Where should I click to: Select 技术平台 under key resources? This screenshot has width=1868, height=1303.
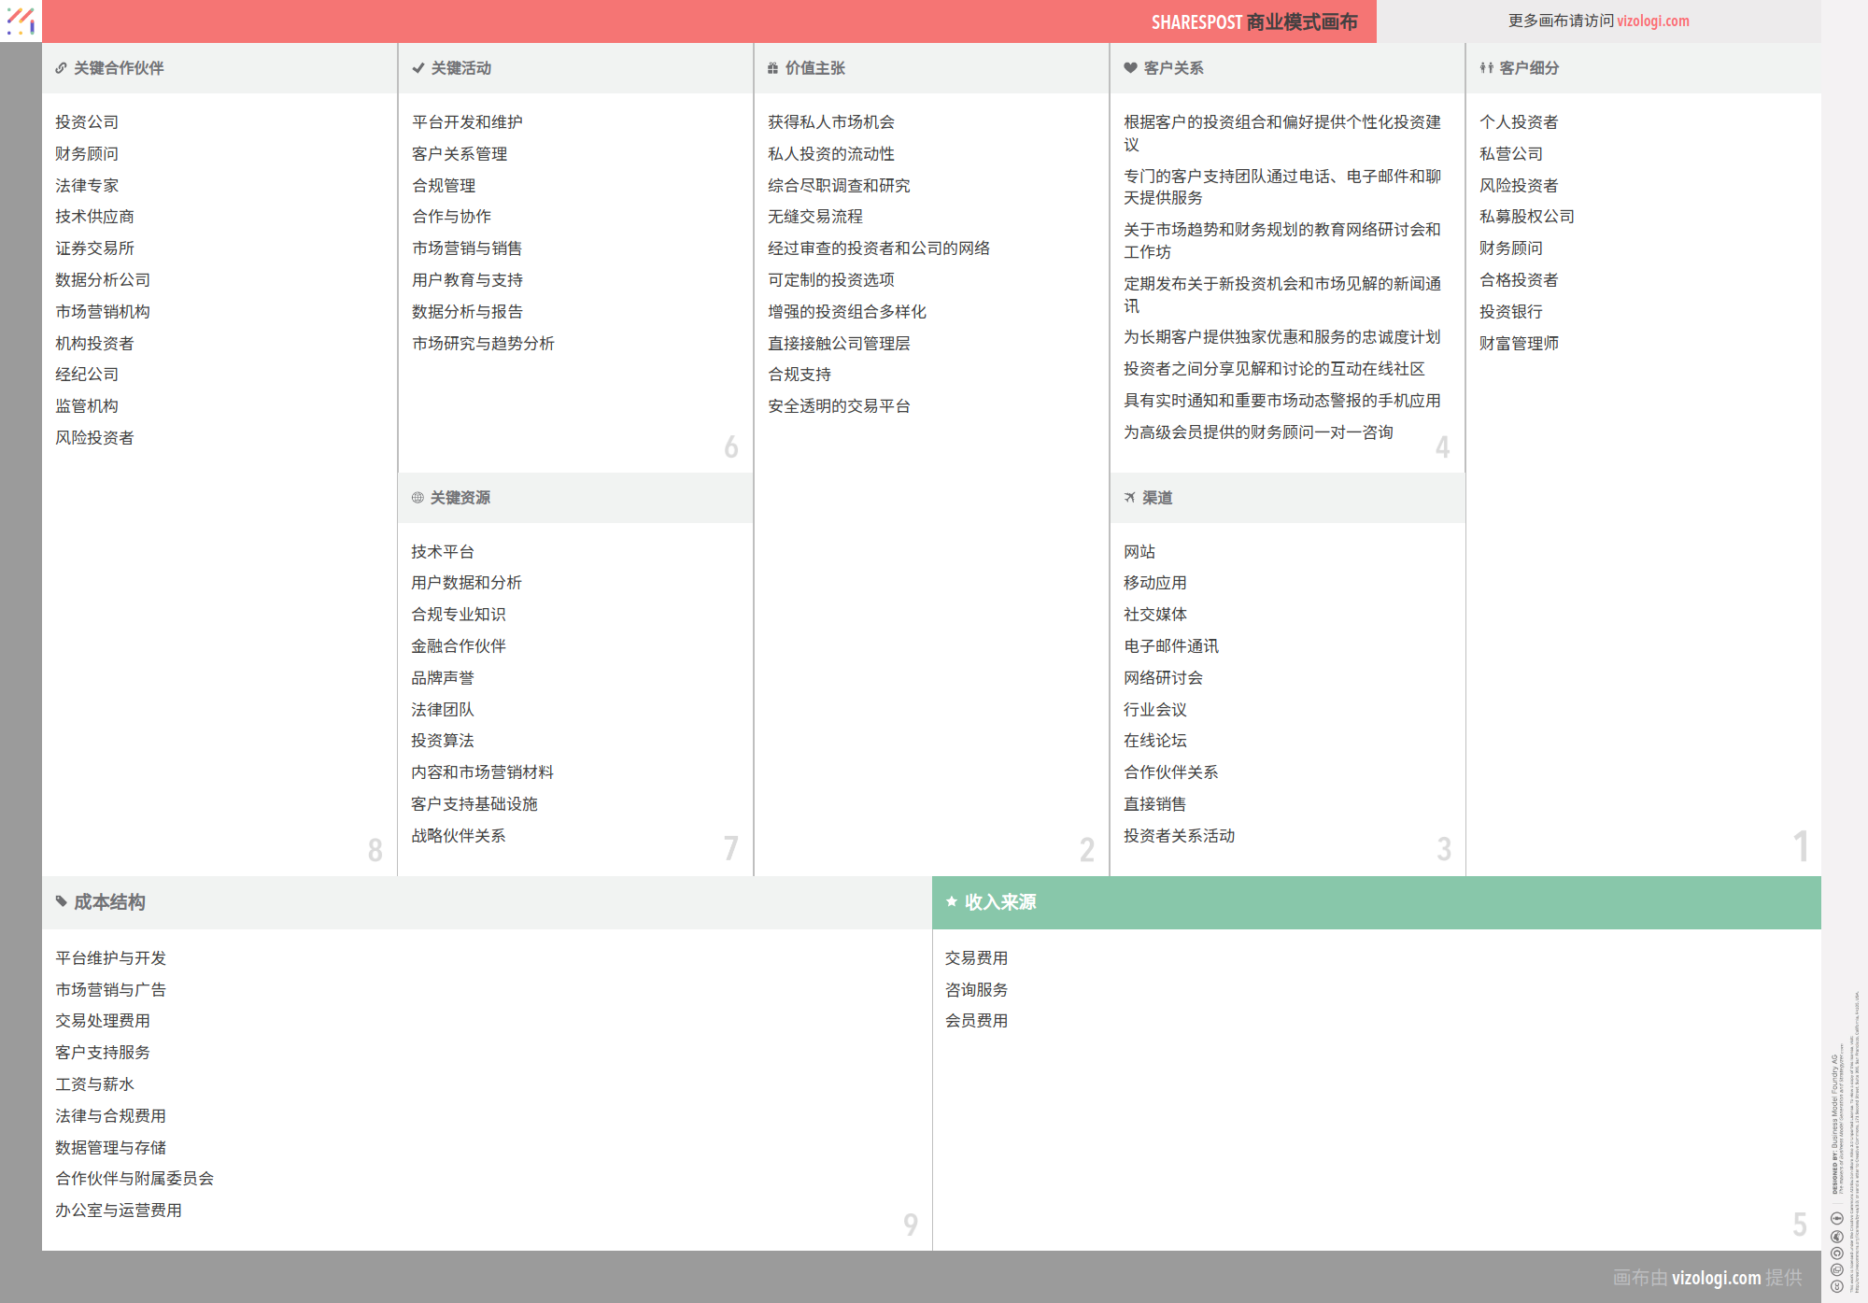click(442, 552)
